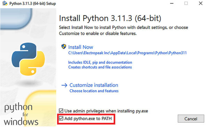Click the 'Install Python 3.11.3 (64-bit)' heading
This screenshot has width=210, height=132.
pyautogui.click(x=110, y=18)
